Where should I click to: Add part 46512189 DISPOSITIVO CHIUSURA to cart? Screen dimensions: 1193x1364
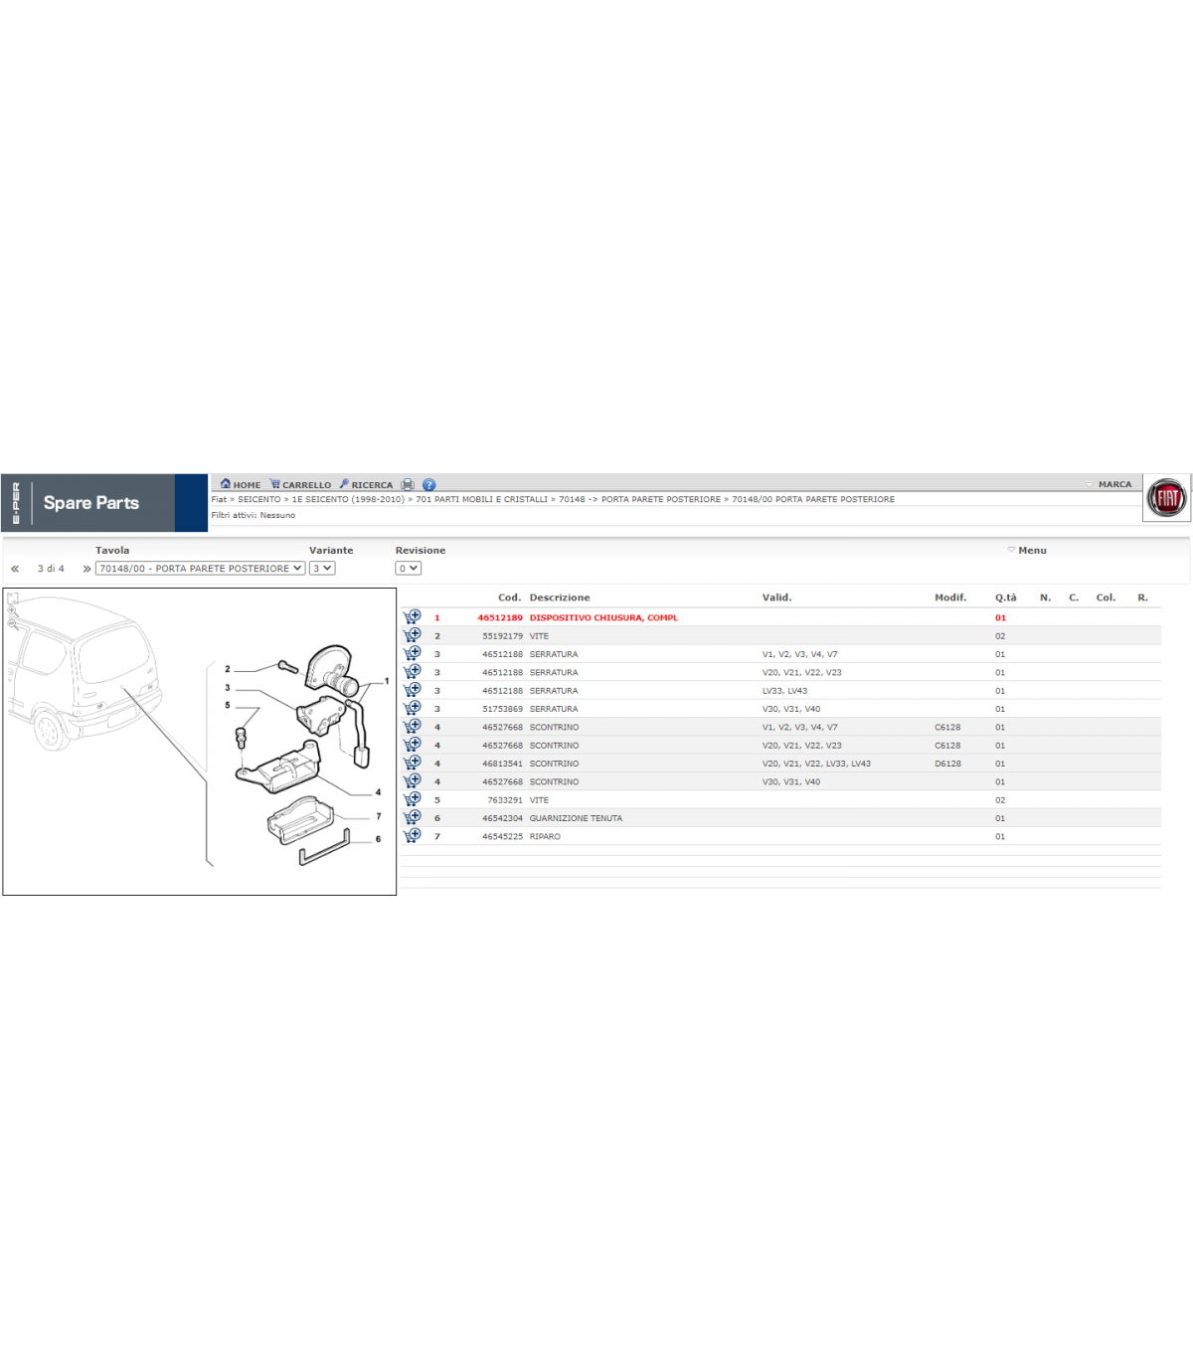tap(413, 617)
